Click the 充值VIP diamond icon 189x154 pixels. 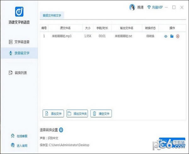tap(149, 7)
